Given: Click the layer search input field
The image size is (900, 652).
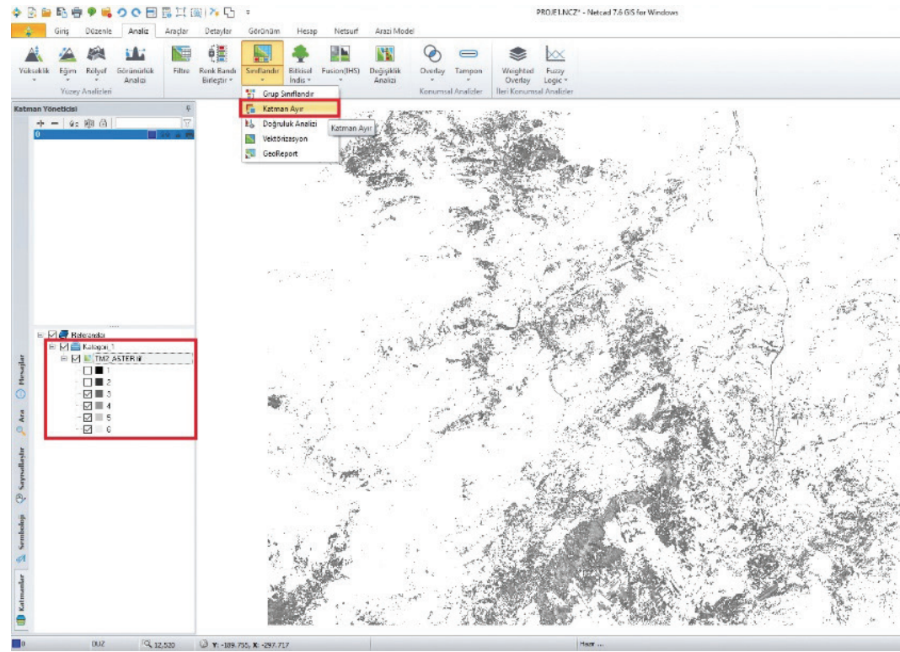Looking at the screenshot, I should (x=148, y=123).
